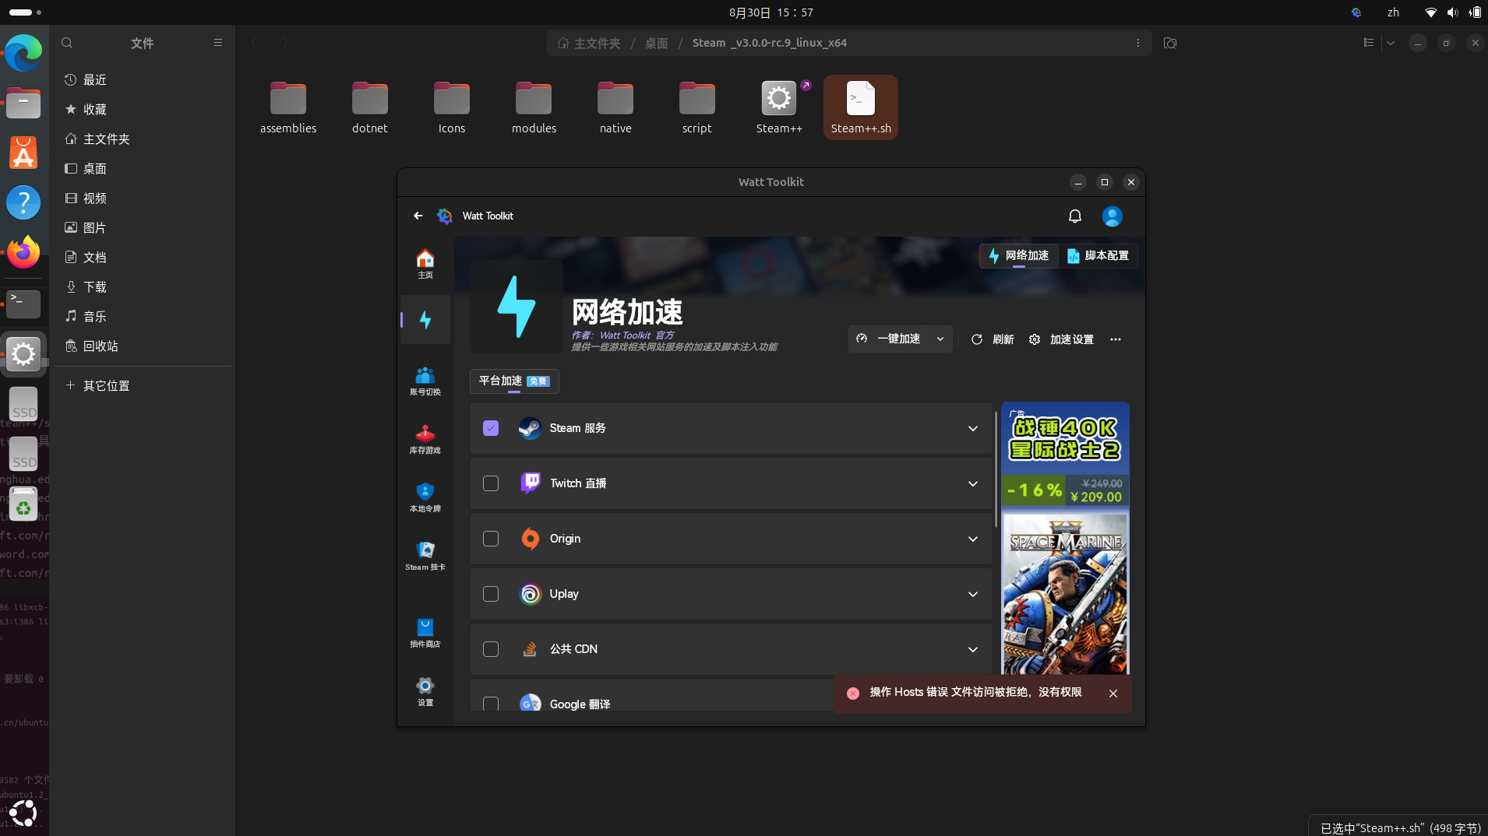Open 最近 in Files sidebar
1488x836 pixels.
tap(143, 79)
